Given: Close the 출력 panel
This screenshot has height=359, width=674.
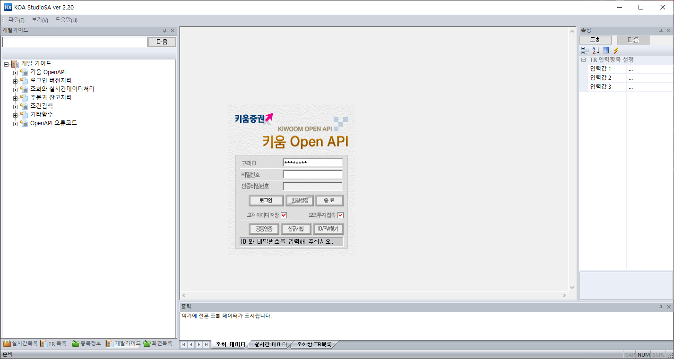Looking at the screenshot, I should coord(669,307).
